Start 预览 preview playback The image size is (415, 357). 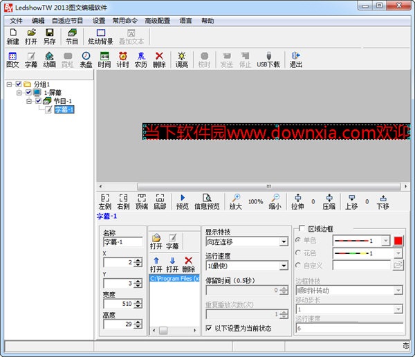click(183, 202)
